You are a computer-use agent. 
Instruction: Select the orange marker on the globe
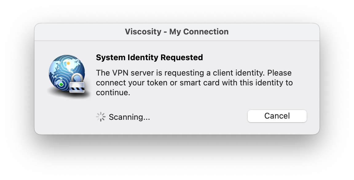coord(68,63)
